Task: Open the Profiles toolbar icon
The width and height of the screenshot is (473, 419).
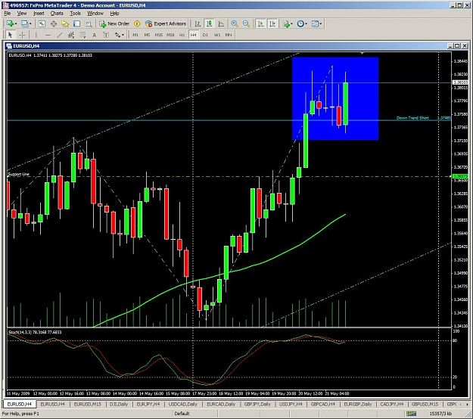Action: coord(25,23)
